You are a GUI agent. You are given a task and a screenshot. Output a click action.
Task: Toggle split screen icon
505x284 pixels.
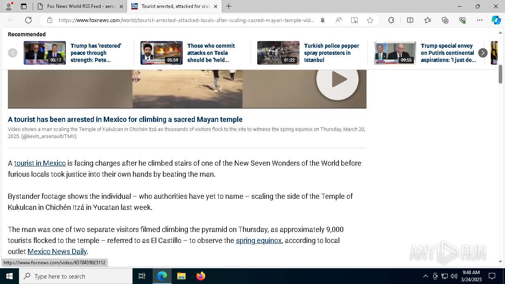(410, 20)
